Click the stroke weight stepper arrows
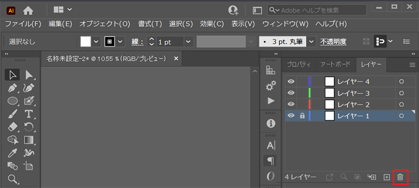The width and height of the screenshot is (419, 188). click(152, 42)
